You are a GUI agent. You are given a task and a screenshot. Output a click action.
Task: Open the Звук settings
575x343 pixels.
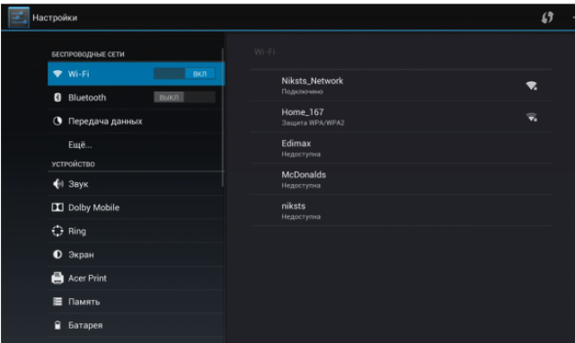(x=136, y=183)
